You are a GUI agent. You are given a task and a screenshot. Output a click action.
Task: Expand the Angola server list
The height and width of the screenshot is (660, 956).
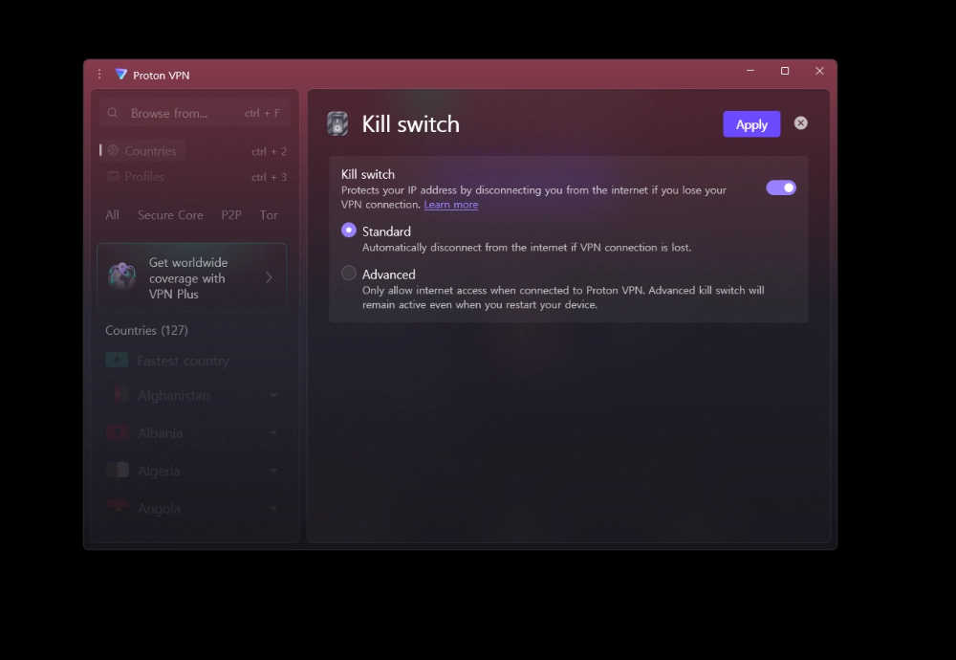[x=273, y=509]
